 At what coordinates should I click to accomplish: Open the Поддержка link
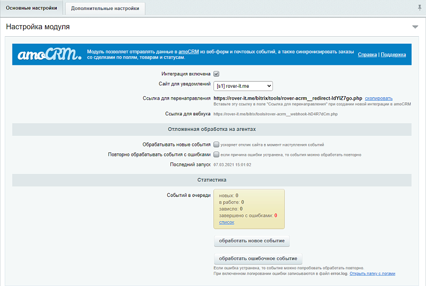[x=394, y=54]
